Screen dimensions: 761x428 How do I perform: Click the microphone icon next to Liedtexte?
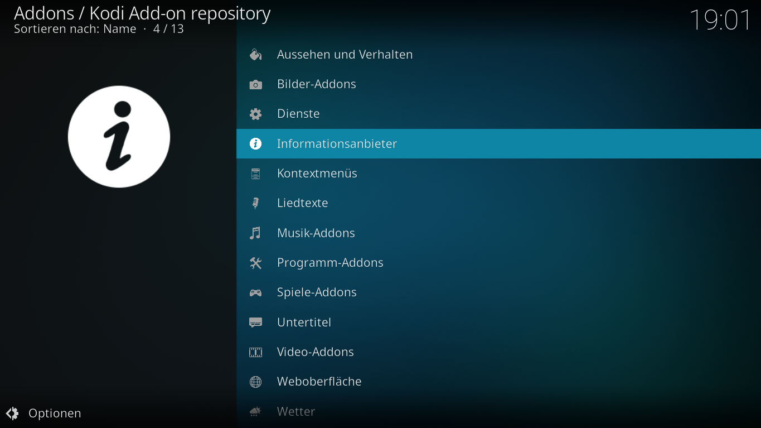coord(255,203)
